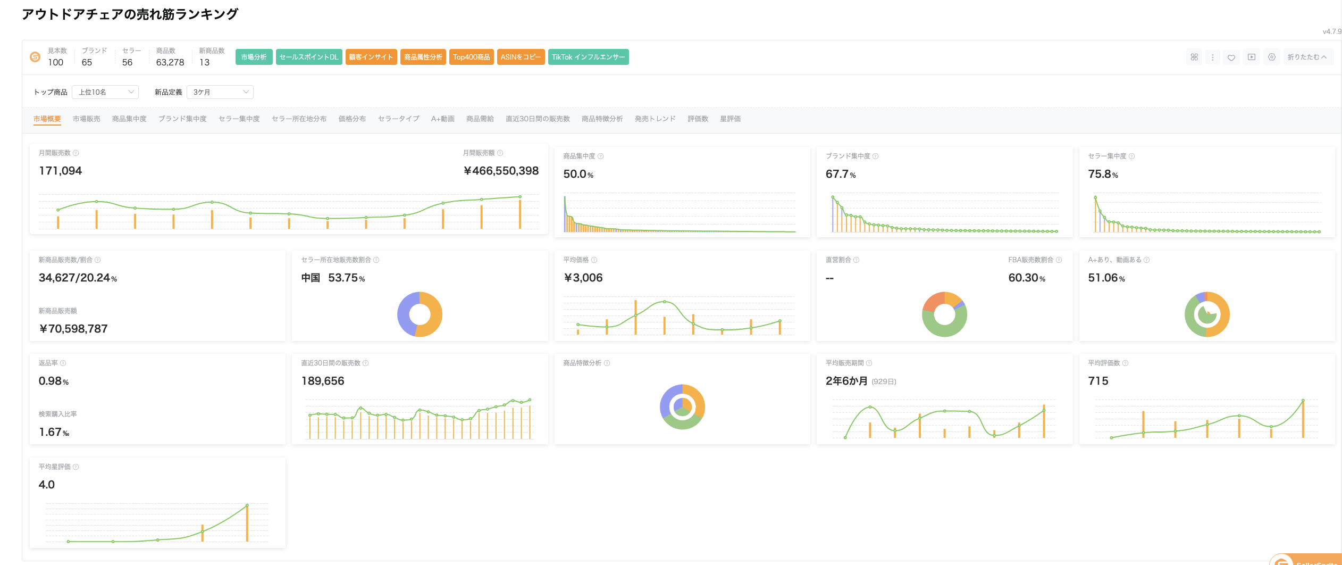Click the FBA sales ratio donut chart
1342x565 pixels.
pyautogui.click(x=944, y=314)
